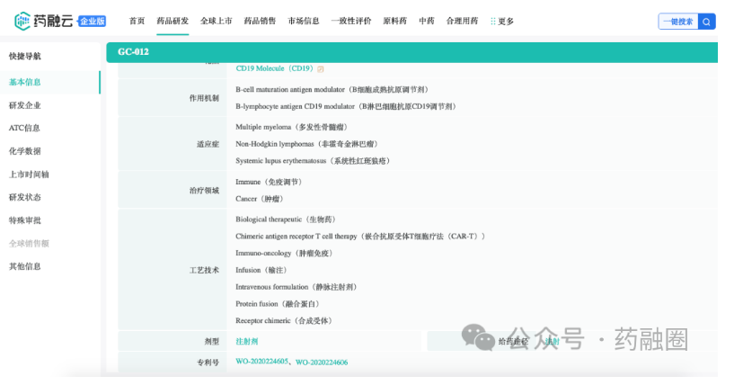The height and width of the screenshot is (385, 743).
Task: Click the 剂型 row label
Action: [x=212, y=342]
